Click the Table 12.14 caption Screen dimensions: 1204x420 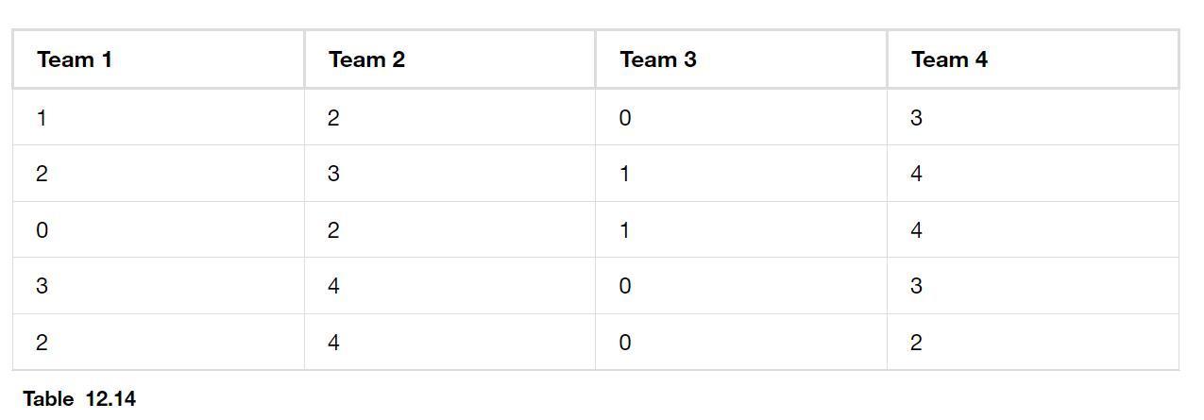[79, 398]
